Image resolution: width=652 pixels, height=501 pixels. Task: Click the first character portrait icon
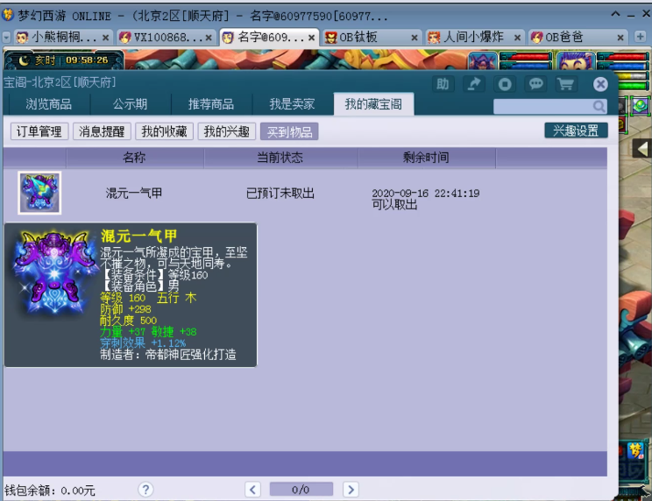tap(483, 60)
